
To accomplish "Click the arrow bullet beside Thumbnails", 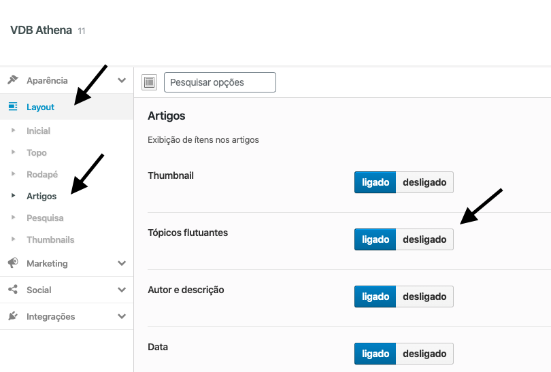I will tap(14, 239).
